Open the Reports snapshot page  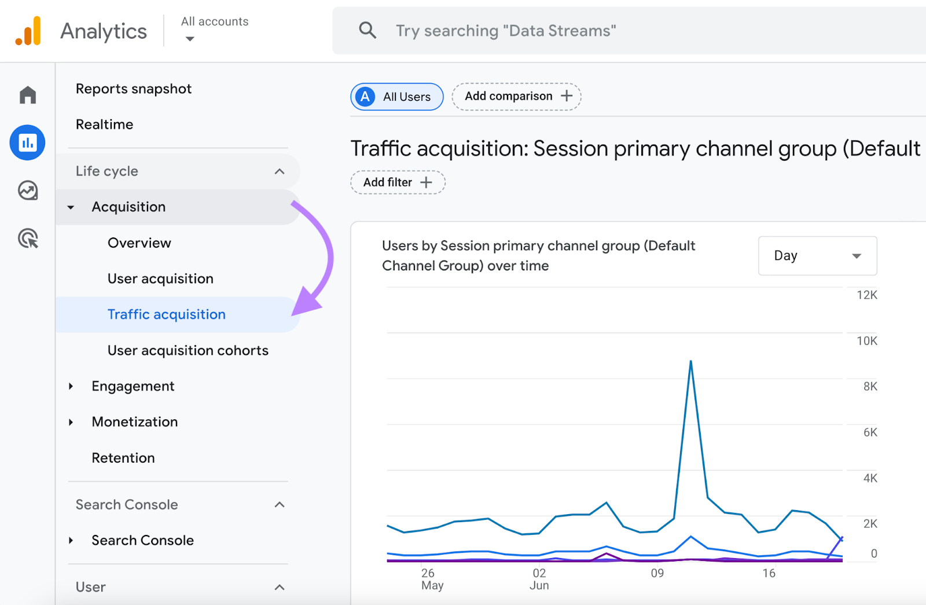133,88
